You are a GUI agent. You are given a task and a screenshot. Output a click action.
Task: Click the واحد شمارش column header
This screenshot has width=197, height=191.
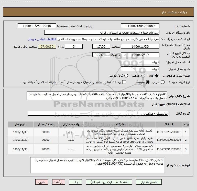(x=71, y=124)
